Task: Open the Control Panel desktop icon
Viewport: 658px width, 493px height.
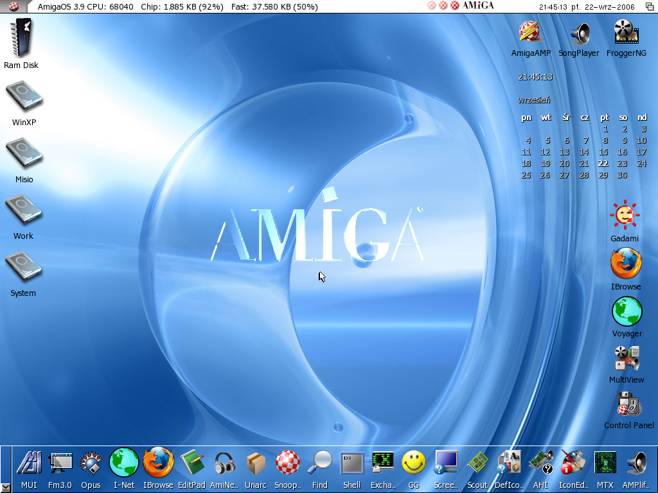Action: (628, 404)
